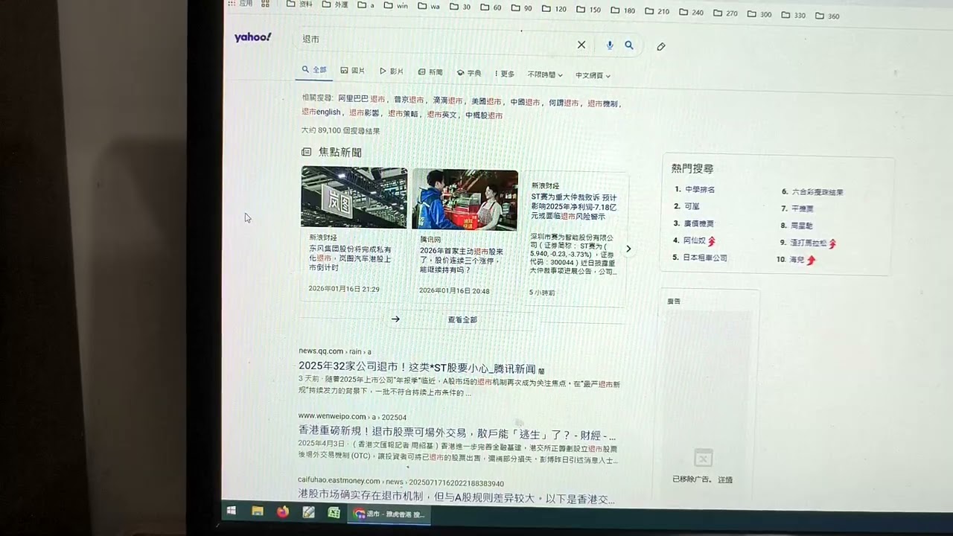The width and height of the screenshot is (953, 536).
Task: Open the 更多 menu
Action: pos(505,74)
